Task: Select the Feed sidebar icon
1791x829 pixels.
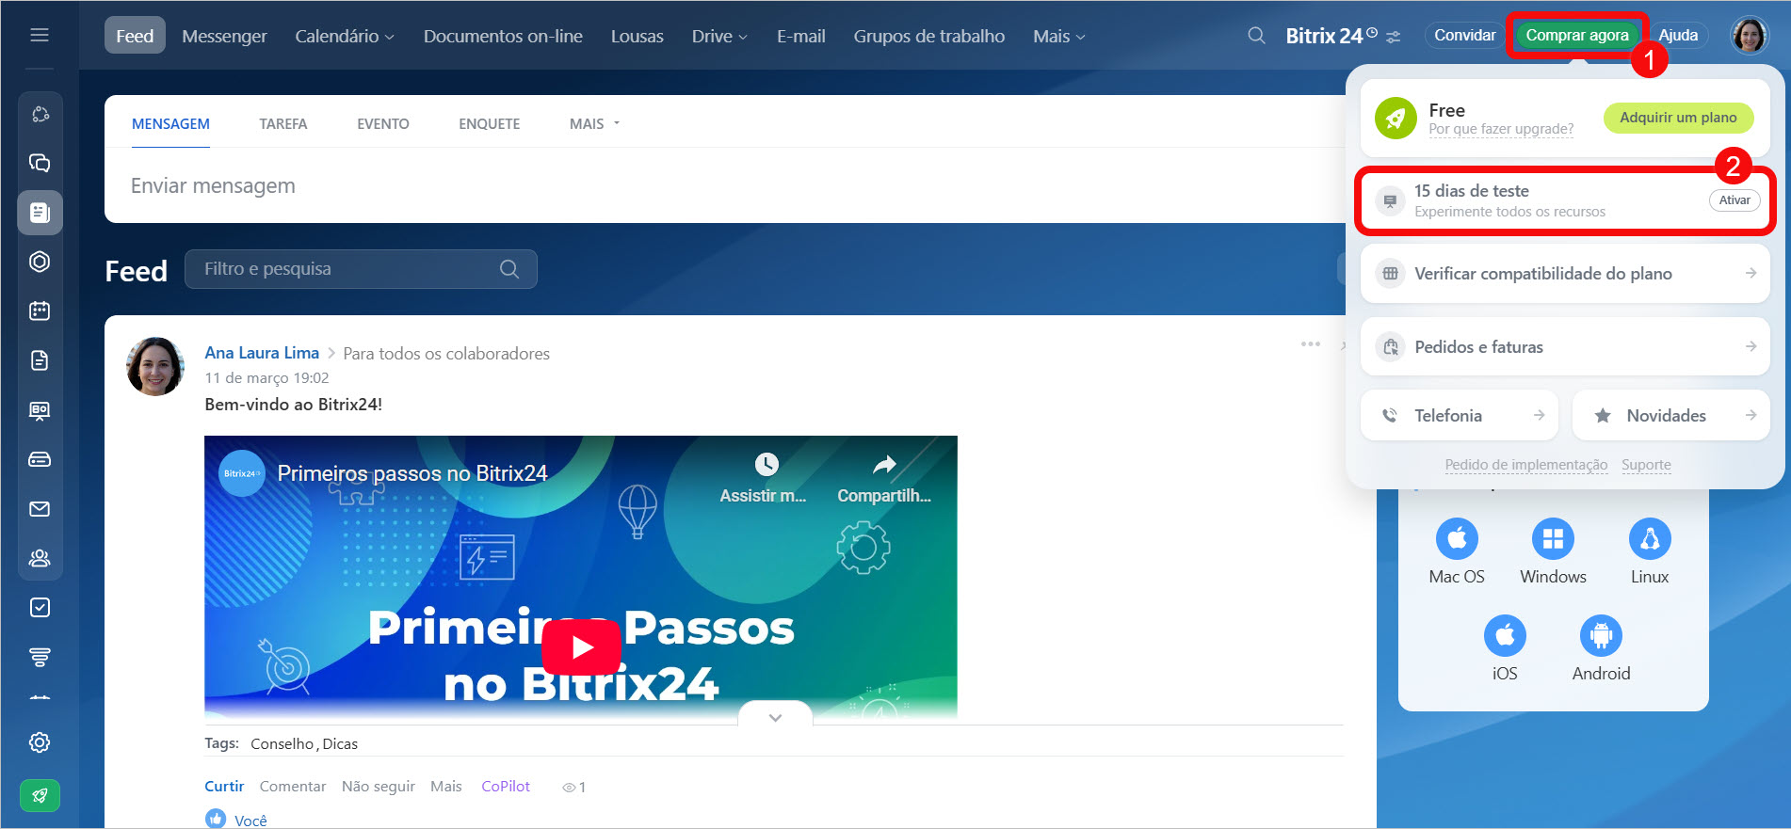Action: (40, 213)
